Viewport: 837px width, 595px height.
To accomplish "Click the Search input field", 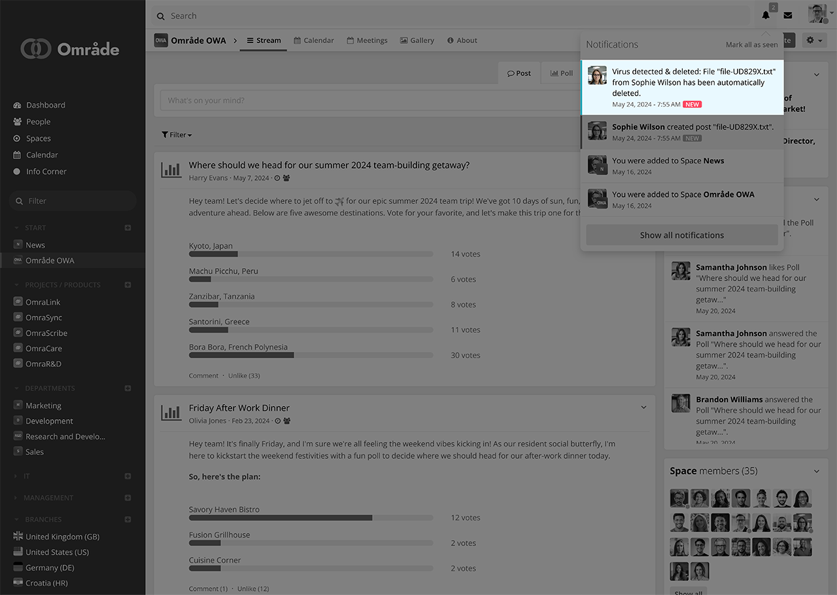I will click(451, 16).
